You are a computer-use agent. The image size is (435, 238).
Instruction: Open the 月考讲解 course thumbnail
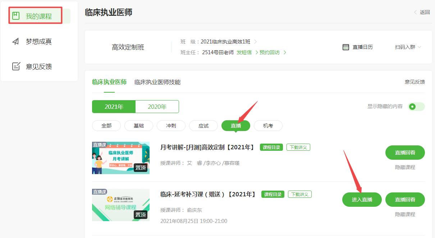(x=121, y=158)
